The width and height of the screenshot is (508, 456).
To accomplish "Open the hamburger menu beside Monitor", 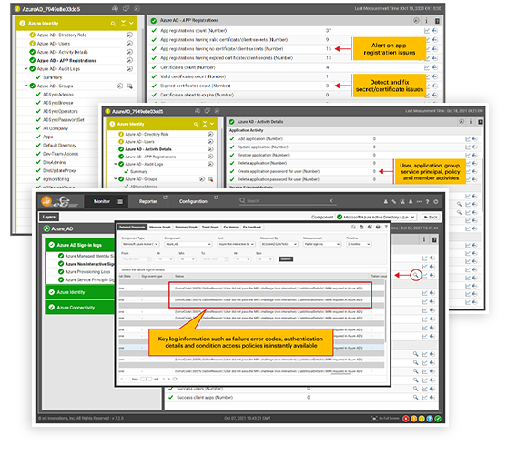I will coord(120,201).
